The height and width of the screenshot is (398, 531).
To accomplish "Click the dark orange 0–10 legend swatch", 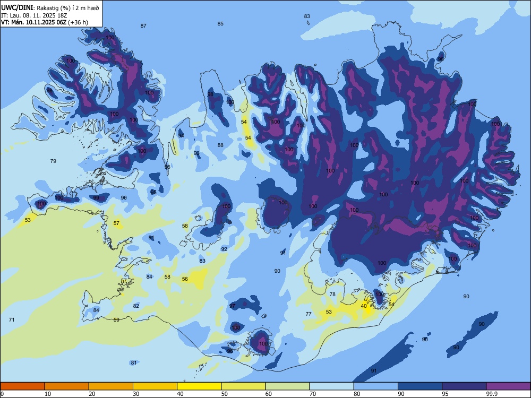I will pos(22,386).
